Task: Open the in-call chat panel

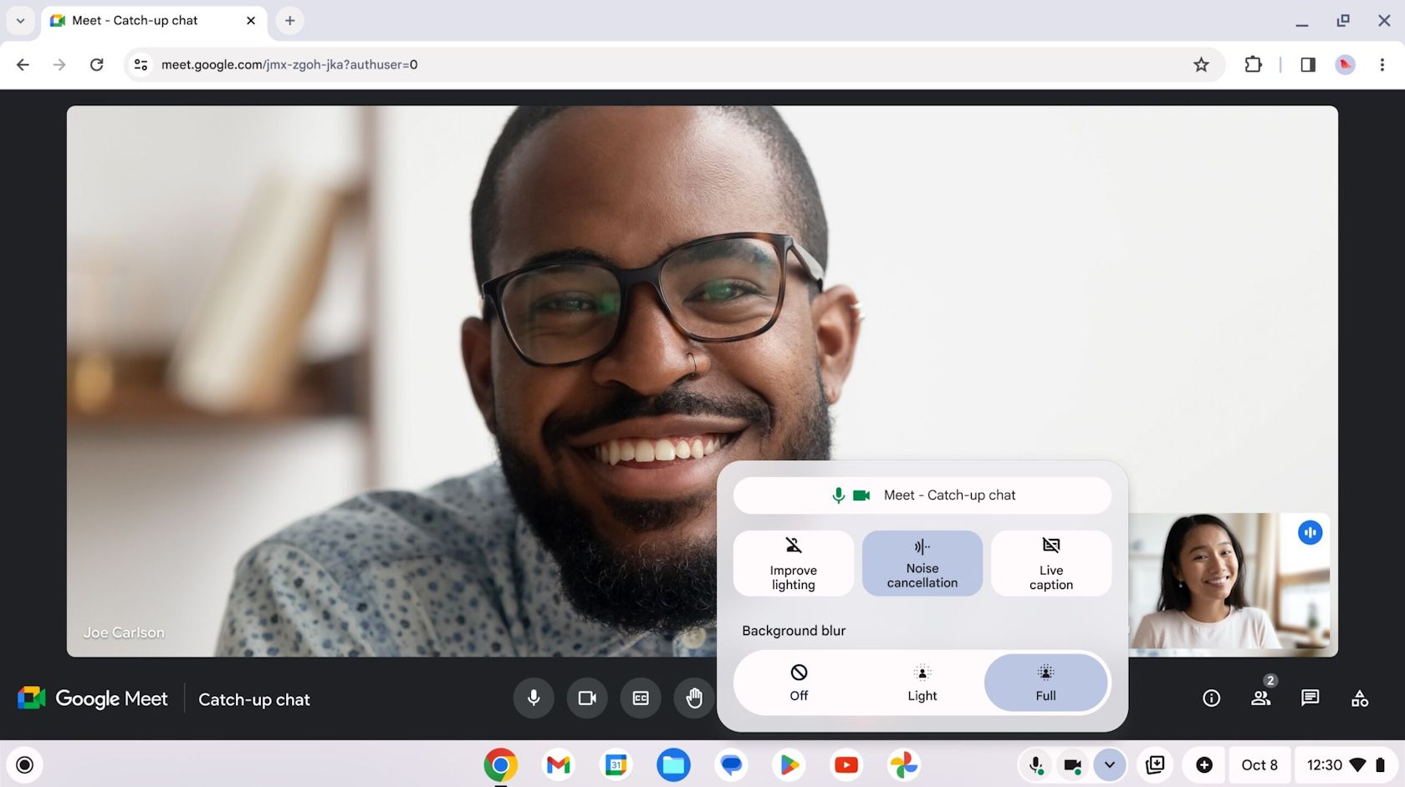Action: [x=1310, y=698]
